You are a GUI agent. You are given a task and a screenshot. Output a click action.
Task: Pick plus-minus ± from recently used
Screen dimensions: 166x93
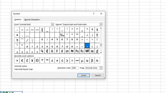click(x=52, y=60)
